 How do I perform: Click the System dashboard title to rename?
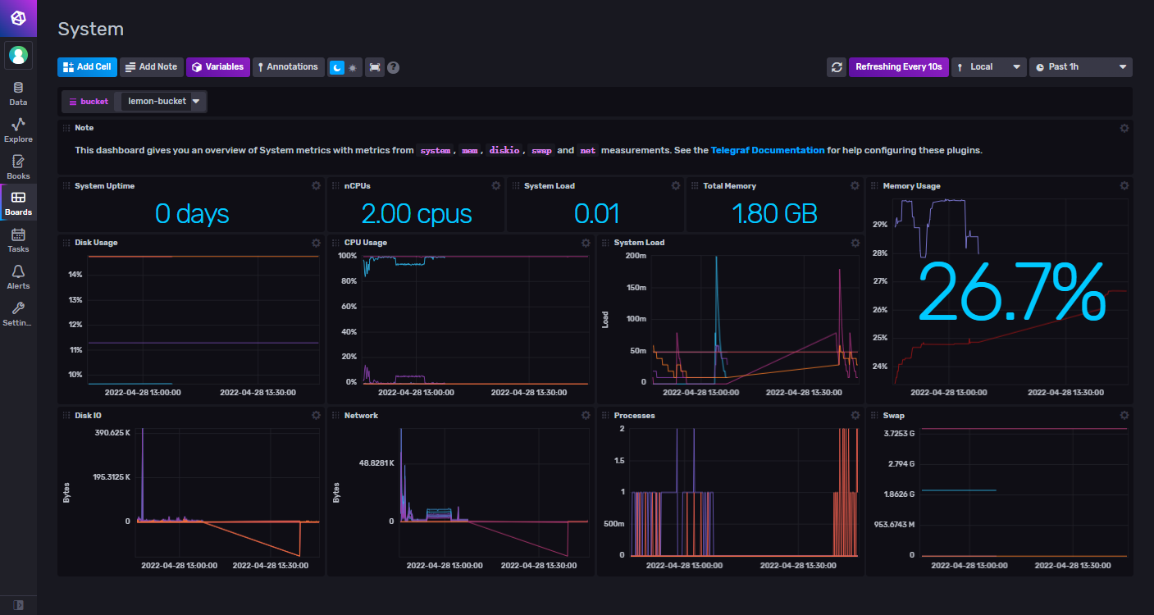tap(91, 30)
